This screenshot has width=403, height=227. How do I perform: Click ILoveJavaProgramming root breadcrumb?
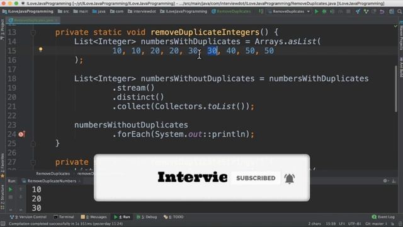[28, 11]
